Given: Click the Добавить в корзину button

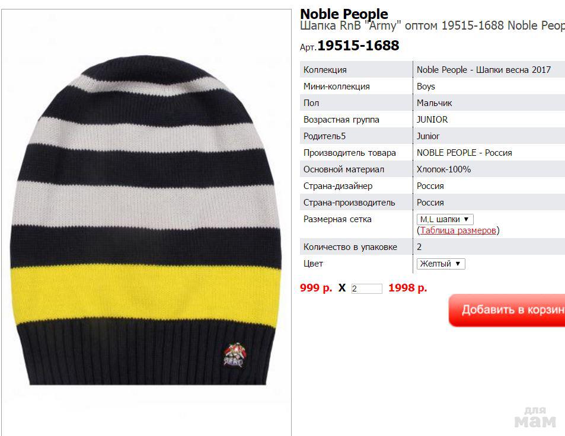Looking at the screenshot, I should click(507, 310).
